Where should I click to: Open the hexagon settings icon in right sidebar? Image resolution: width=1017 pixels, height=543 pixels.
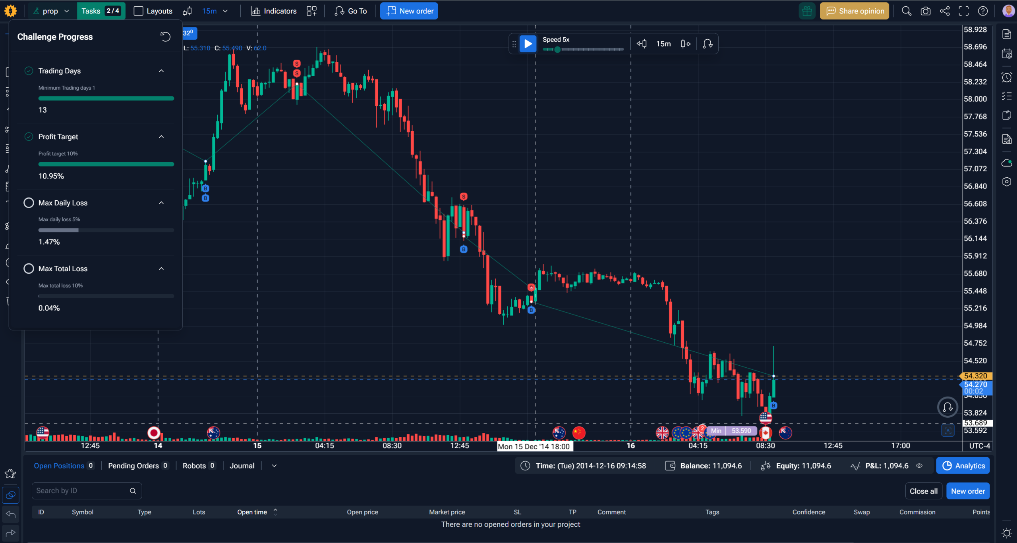coord(1007,182)
